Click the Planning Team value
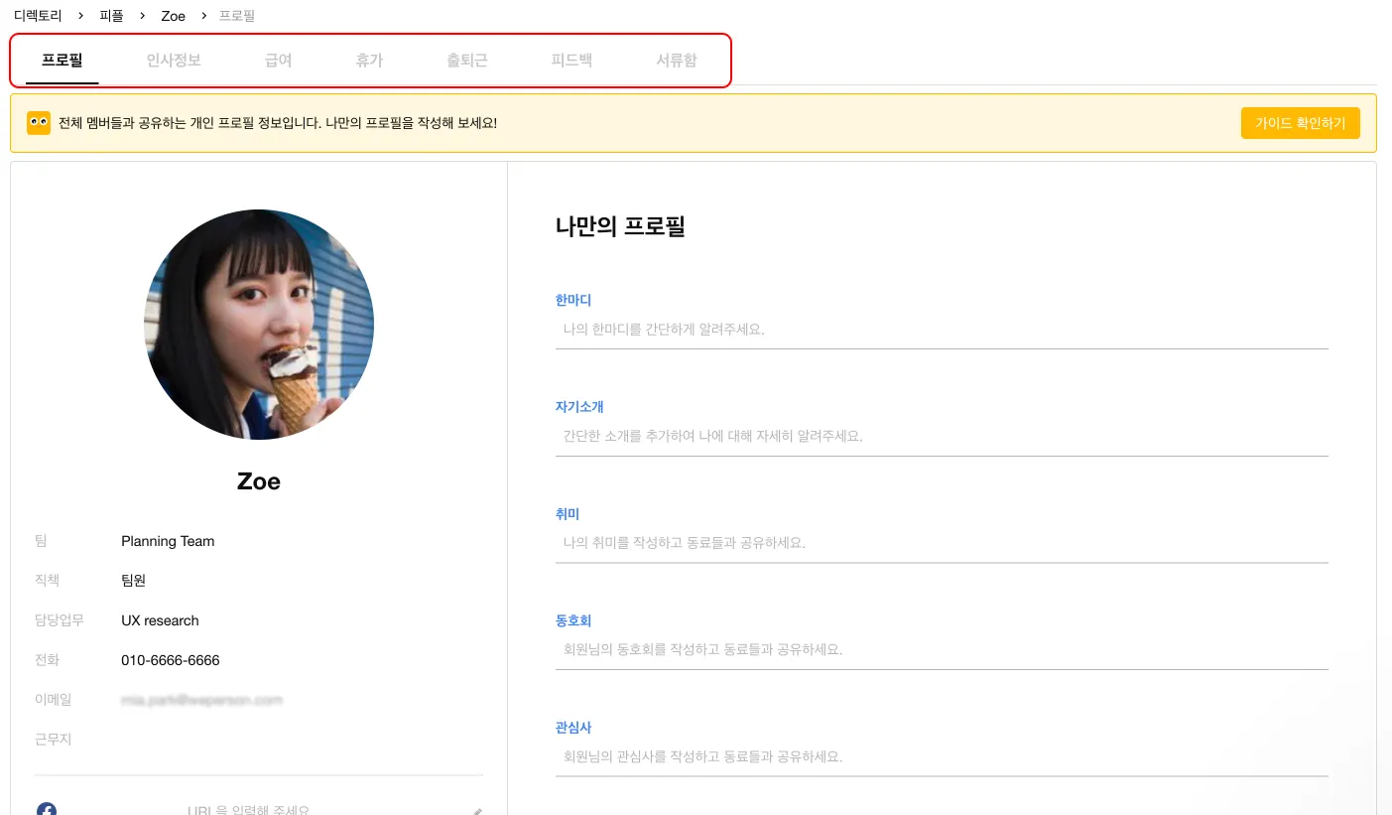The height and width of the screenshot is (815, 1392). (168, 541)
